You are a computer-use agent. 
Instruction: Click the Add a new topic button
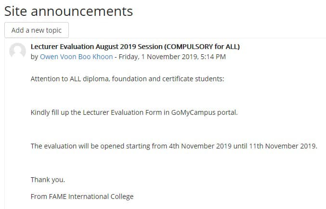[x=37, y=30]
